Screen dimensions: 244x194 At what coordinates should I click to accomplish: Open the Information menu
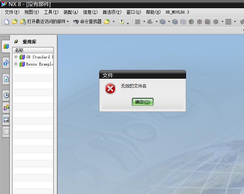[90, 12]
